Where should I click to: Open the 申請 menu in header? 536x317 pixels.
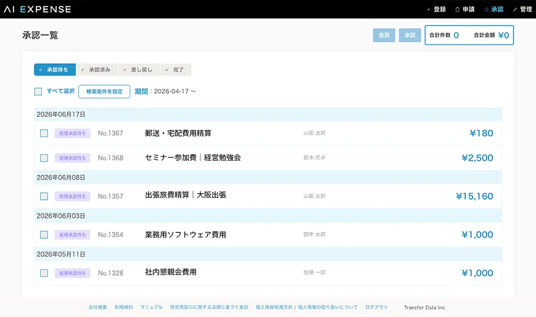pos(465,9)
